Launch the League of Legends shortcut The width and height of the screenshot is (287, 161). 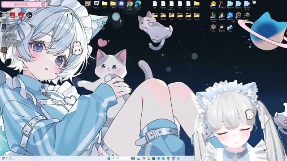coord(213,15)
